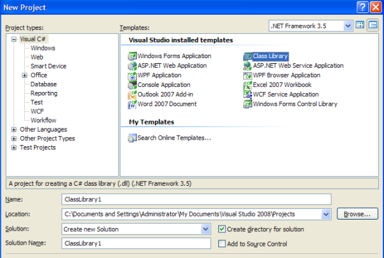Screen dimensions: 384x258
Task: Select the WPF Application template icon
Action: (132, 75)
